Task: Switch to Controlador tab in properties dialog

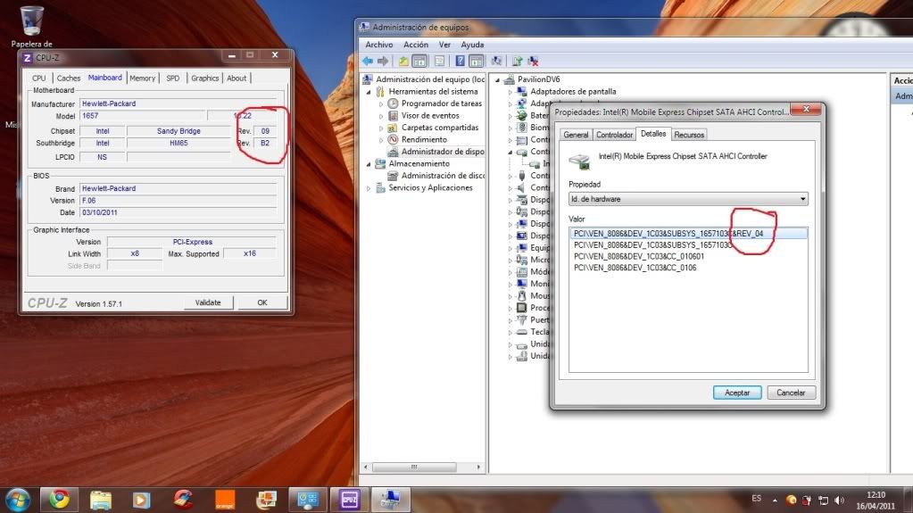Action: [x=614, y=135]
